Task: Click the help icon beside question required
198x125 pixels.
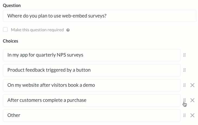Action: click(68, 30)
